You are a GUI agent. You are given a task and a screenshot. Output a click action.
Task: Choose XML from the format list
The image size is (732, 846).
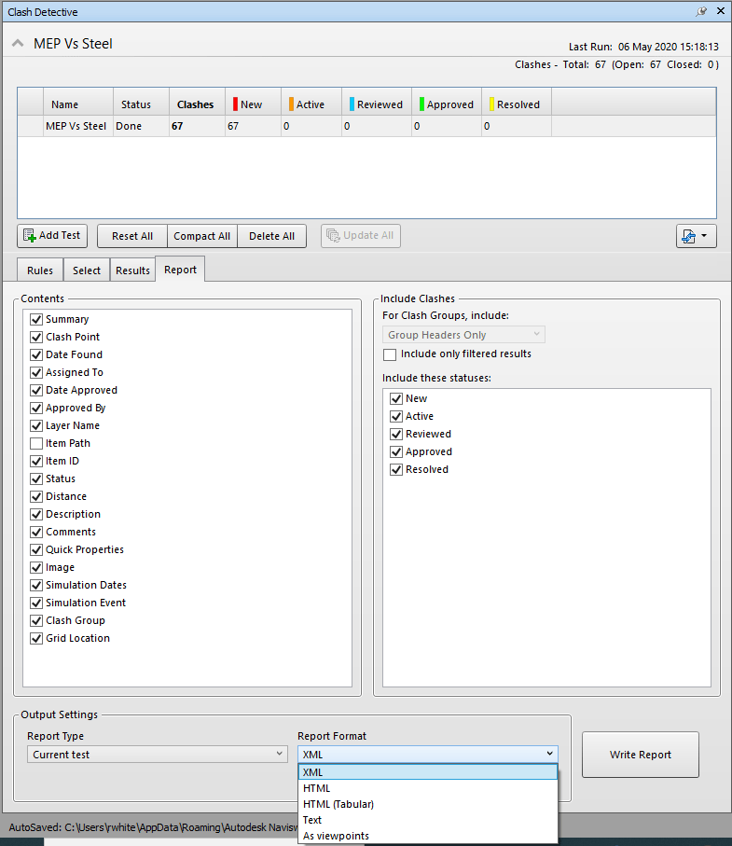point(428,772)
